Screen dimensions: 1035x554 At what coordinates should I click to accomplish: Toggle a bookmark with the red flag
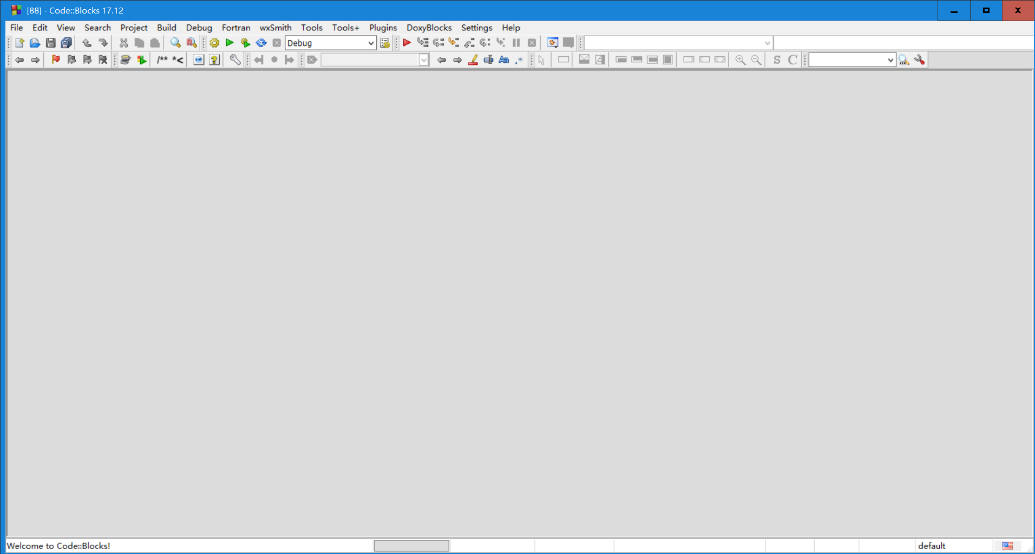(x=55, y=60)
